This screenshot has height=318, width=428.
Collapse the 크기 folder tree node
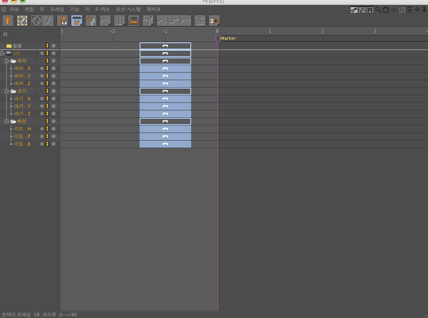coord(7,91)
